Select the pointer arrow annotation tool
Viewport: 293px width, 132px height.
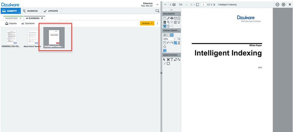click(x=164, y=60)
